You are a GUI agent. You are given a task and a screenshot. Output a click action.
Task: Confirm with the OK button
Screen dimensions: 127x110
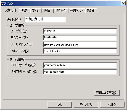coord(60,104)
